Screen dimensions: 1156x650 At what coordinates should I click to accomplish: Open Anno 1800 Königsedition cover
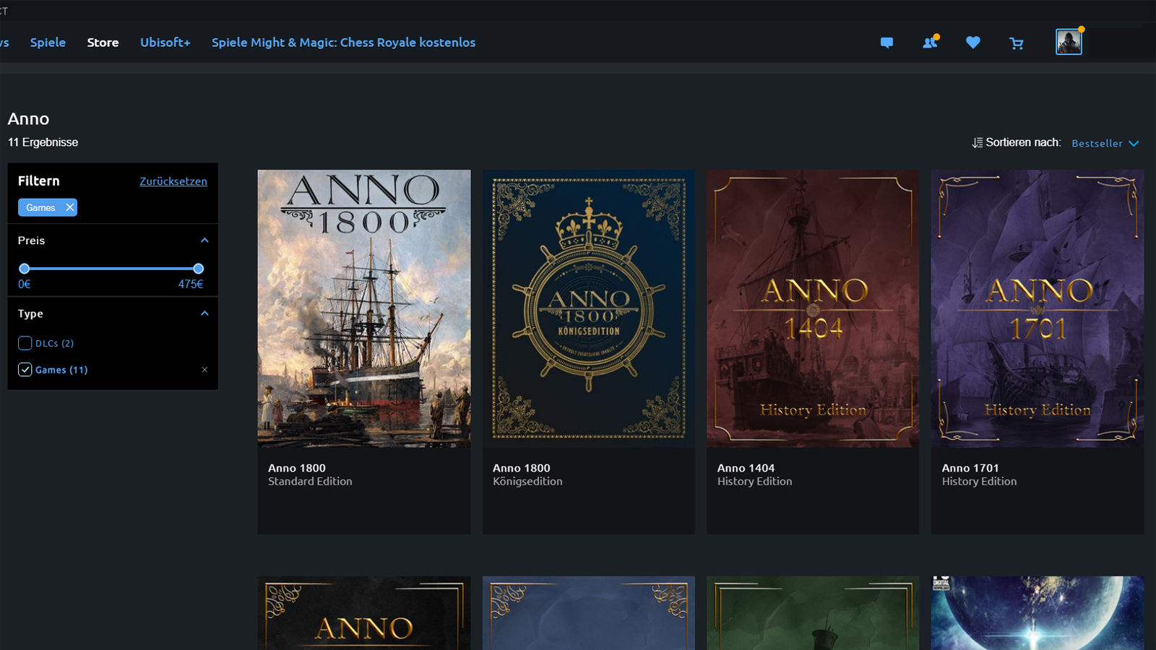coord(589,308)
